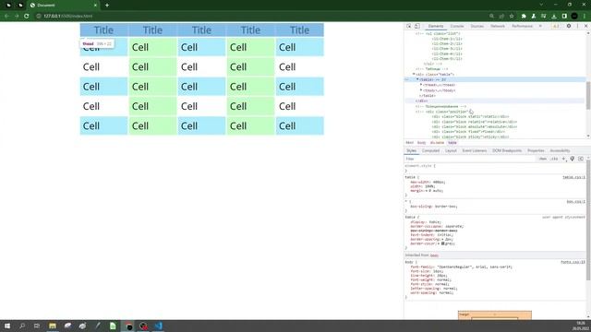Select table in the breadcrumb trail
This screenshot has width=591, height=332.
[x=452, y=143]
